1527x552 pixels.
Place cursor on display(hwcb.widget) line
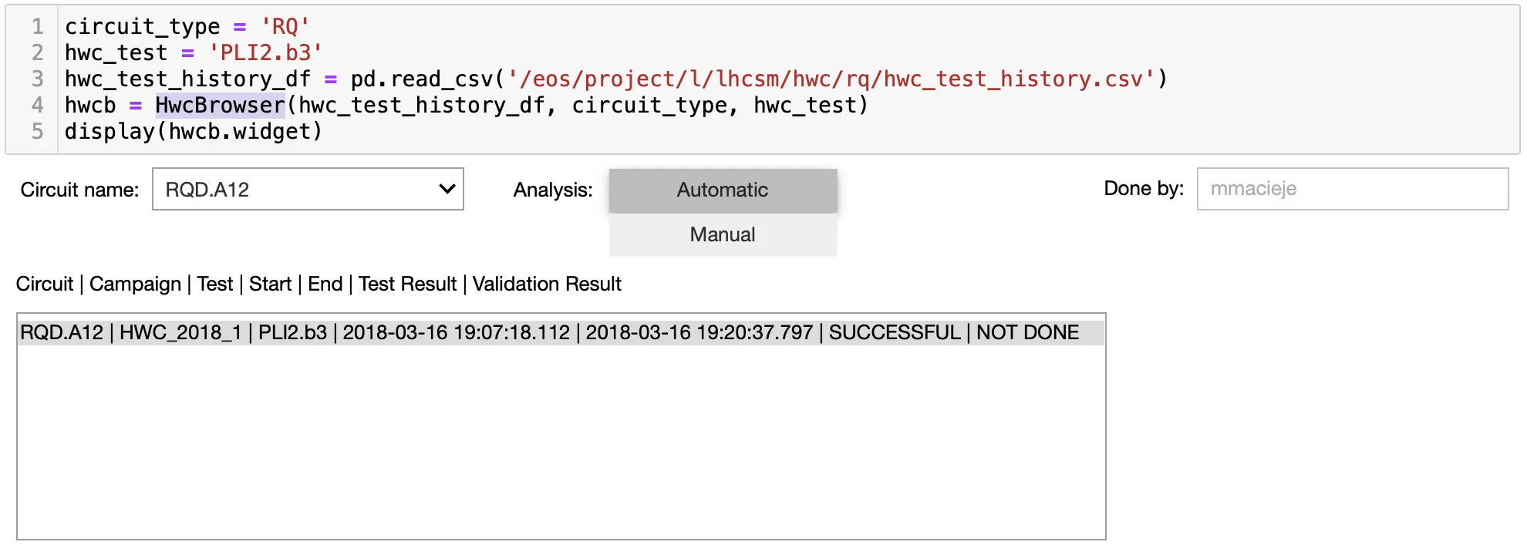point(193,131)
